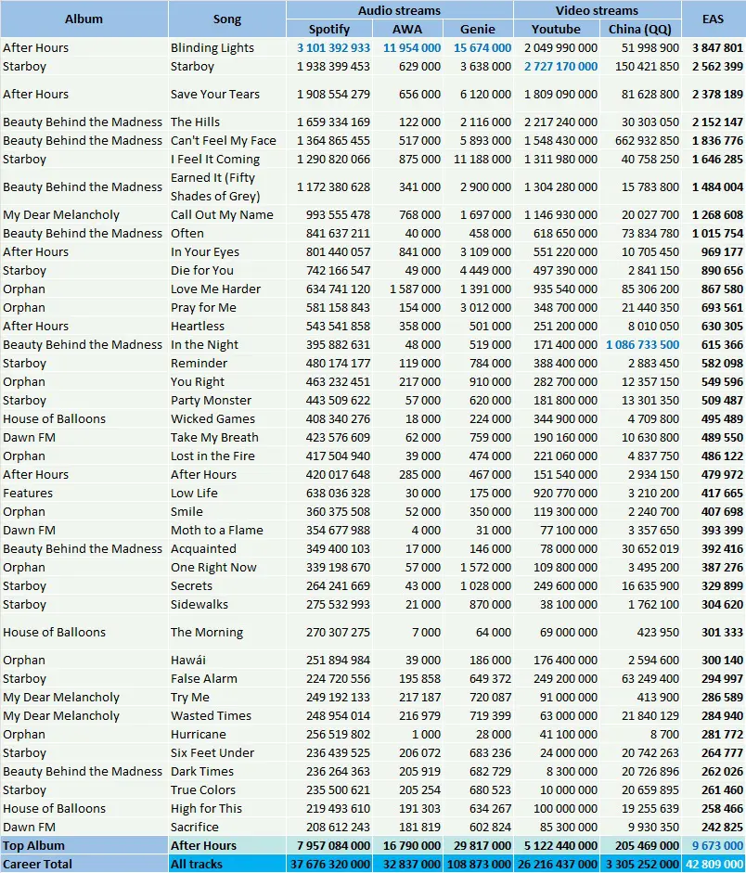The image size is (746, 873).
Task: Click the Genie column header
Action: point(478,29)
